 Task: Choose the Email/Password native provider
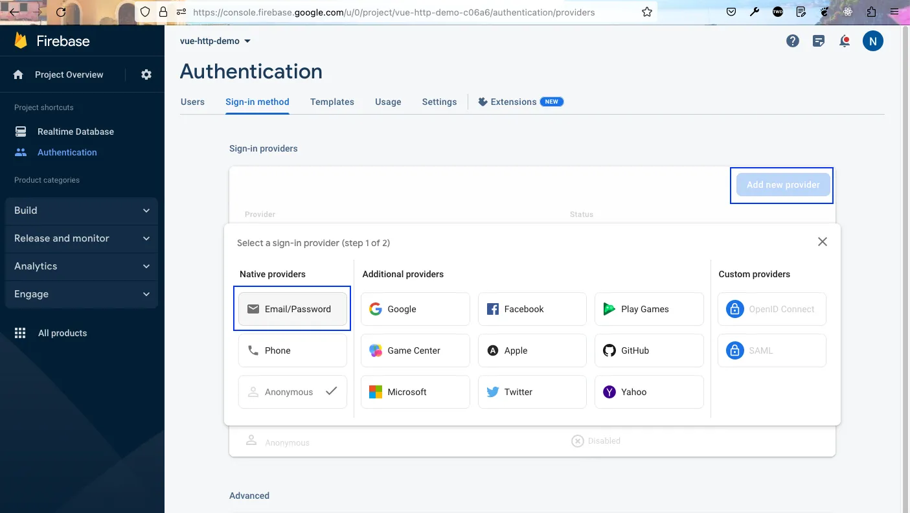293,309
